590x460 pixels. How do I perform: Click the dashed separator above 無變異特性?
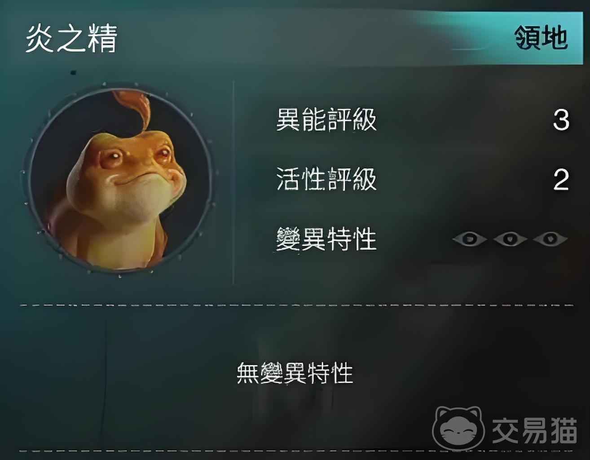coord(296,305)
